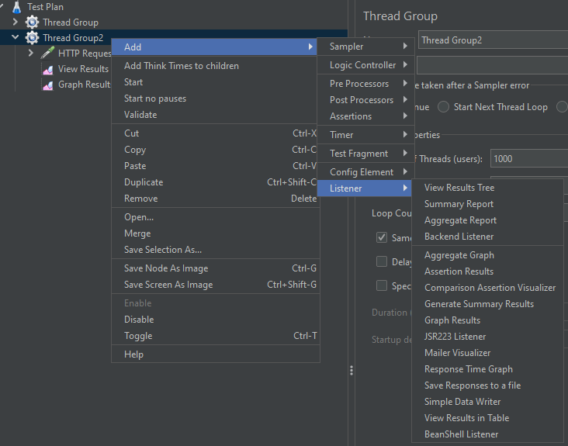Add a Comparison Assertion Visualizer
Screen dimensions: 568x446
[x=487, y=288]
